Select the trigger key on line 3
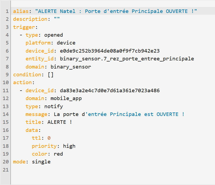The width and height of the screenshot is (215, 185). click(x=24, y=27)
